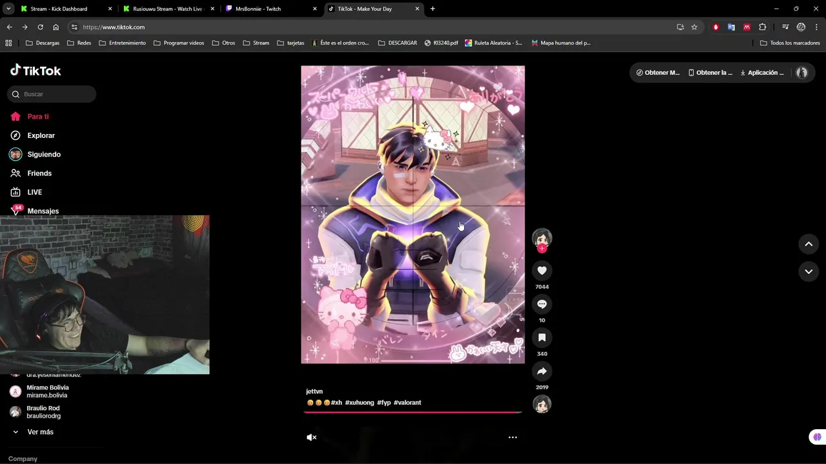The height and width of the screenshot is (464, 826).
Task: Go back in browser
Action: pyautogui.click(x=9, y=27)
